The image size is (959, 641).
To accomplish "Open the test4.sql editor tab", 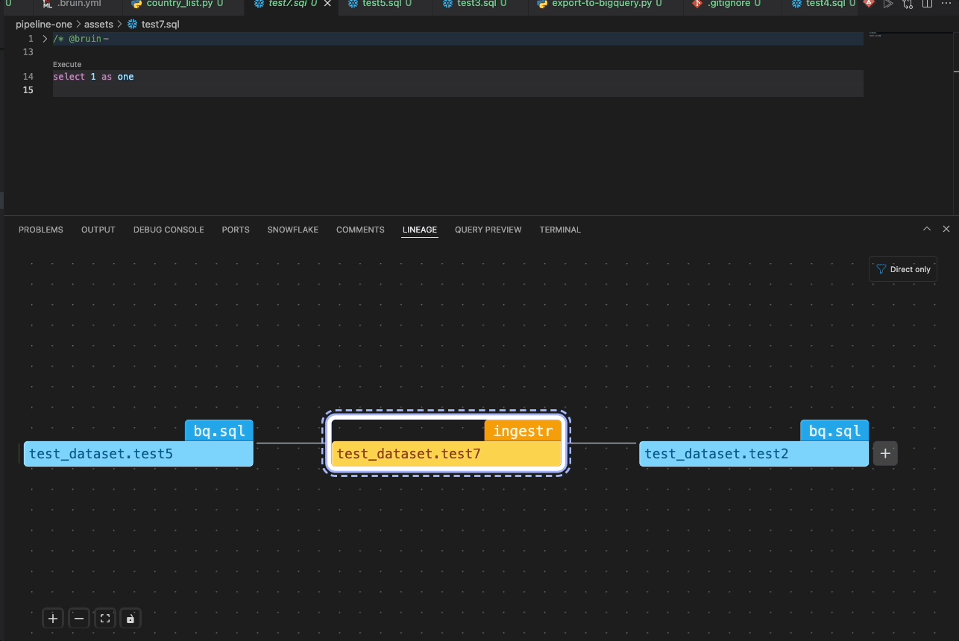I will coord(824,4).
